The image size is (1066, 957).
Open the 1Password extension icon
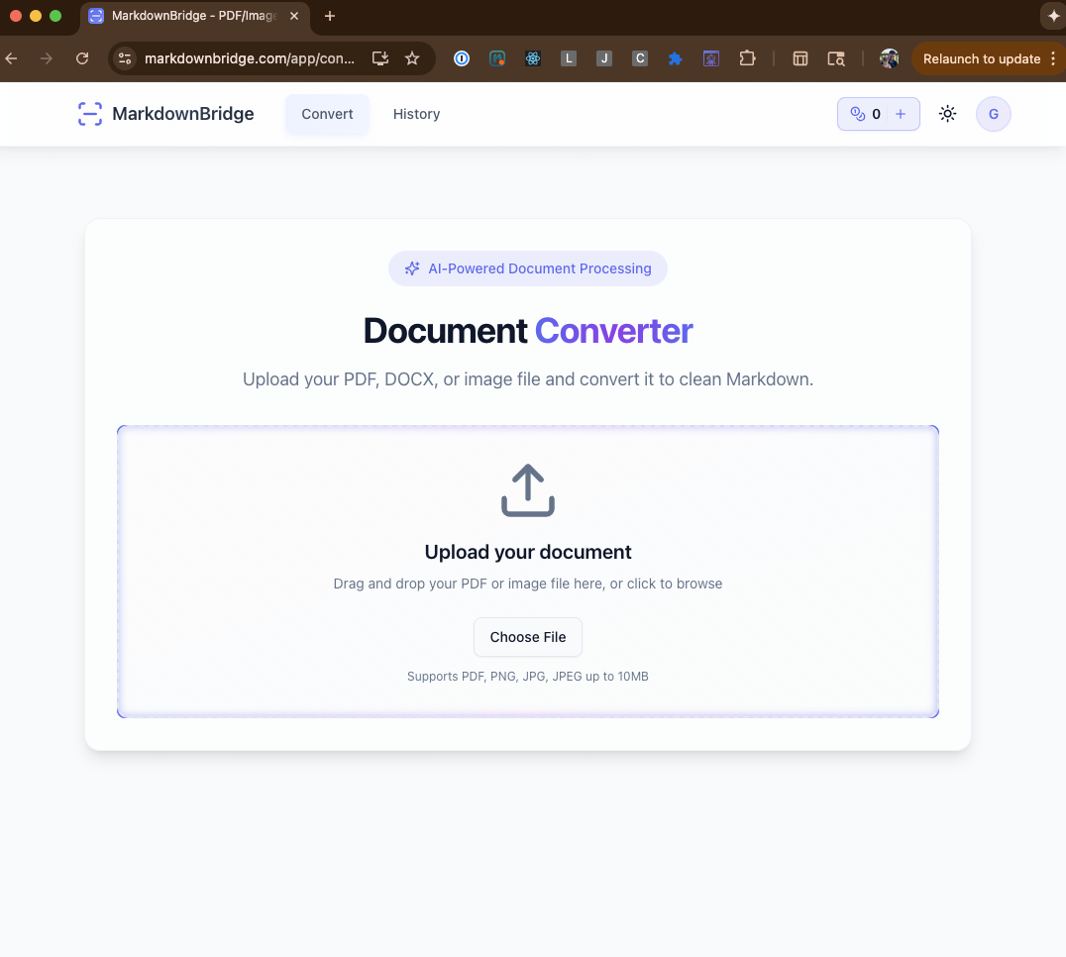(462, 59)
